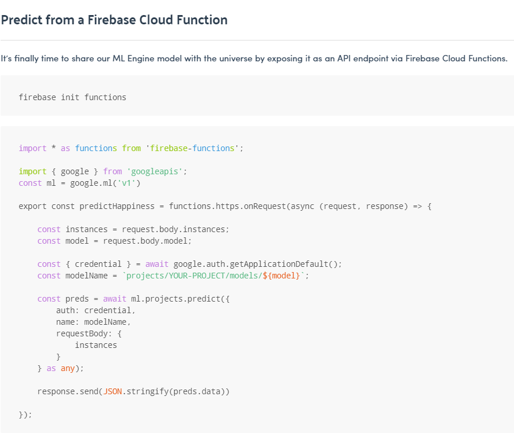
Task: Click the google.ml('v1') assignment
Action: pos(105,183)
